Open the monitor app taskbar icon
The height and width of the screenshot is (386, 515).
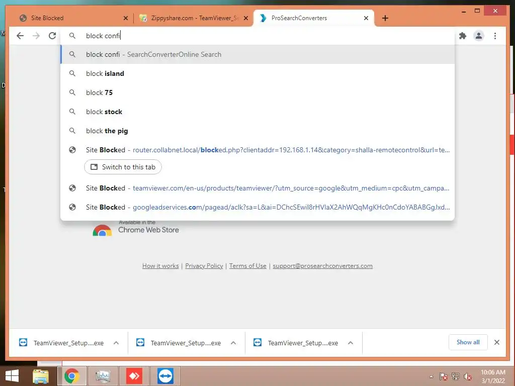pos(103,376)
